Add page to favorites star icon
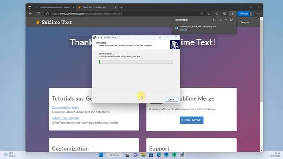This screenshot has height=159, width=283. pos(208,14)
